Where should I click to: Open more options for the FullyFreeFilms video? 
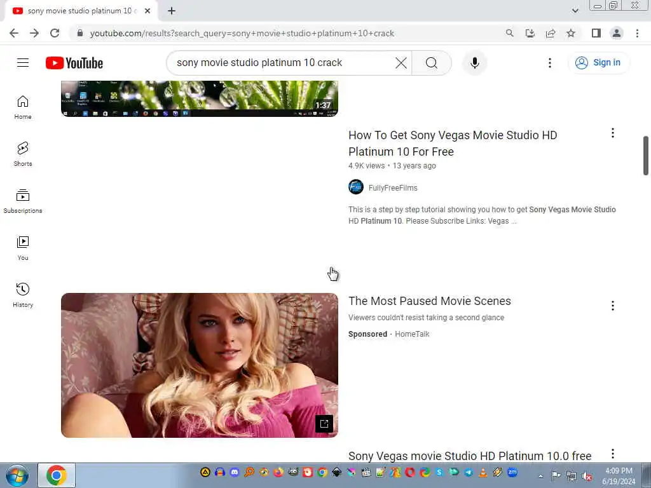pos(612,133)
